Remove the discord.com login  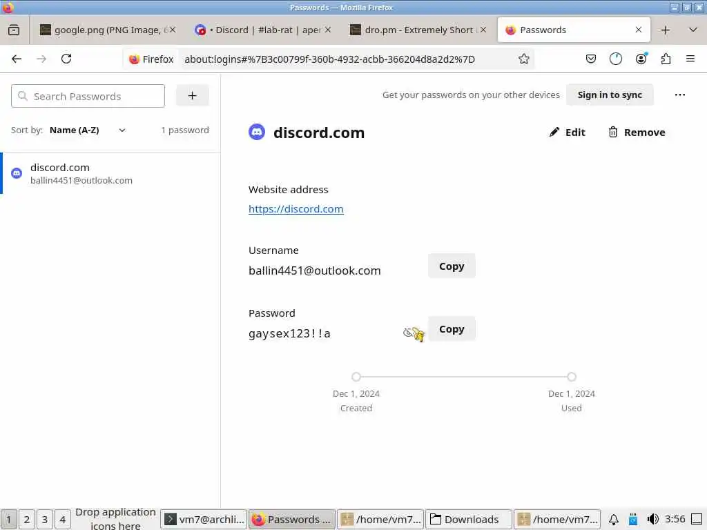click(637, 132)
